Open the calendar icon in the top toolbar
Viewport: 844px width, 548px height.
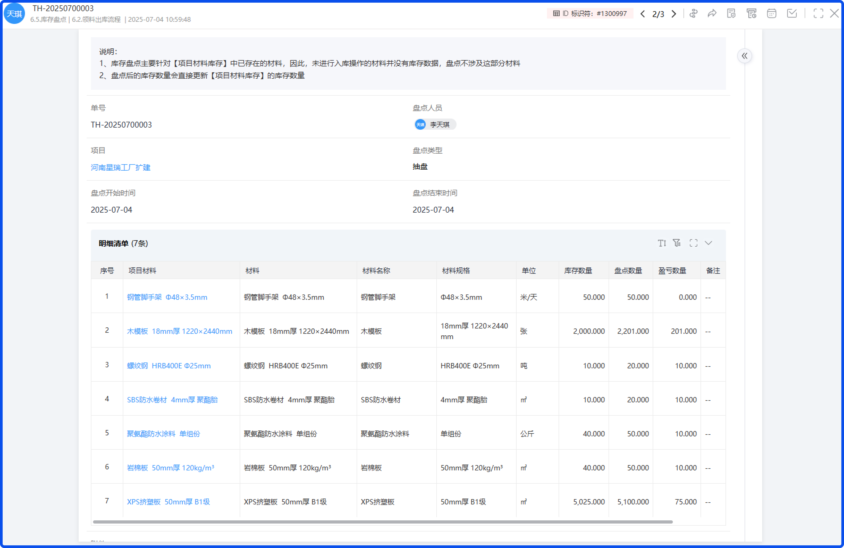tap(771, 13)
